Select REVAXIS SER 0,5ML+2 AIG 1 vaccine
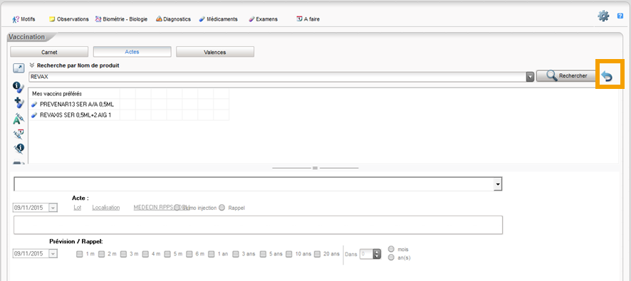 point(75,115)
